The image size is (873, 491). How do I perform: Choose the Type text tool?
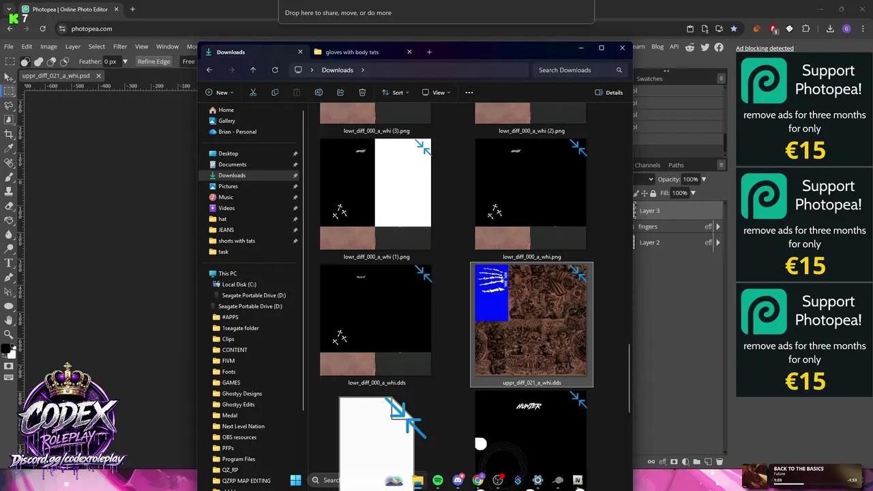[9, 263]
